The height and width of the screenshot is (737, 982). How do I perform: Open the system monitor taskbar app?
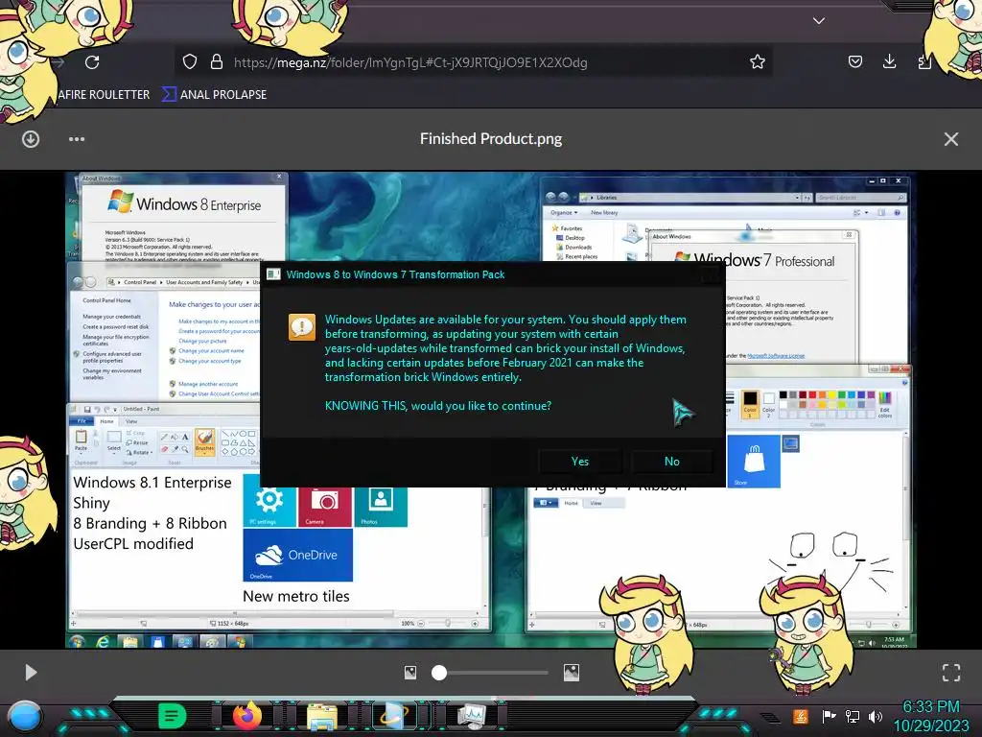pyautogui.click(x=471, y=716)
